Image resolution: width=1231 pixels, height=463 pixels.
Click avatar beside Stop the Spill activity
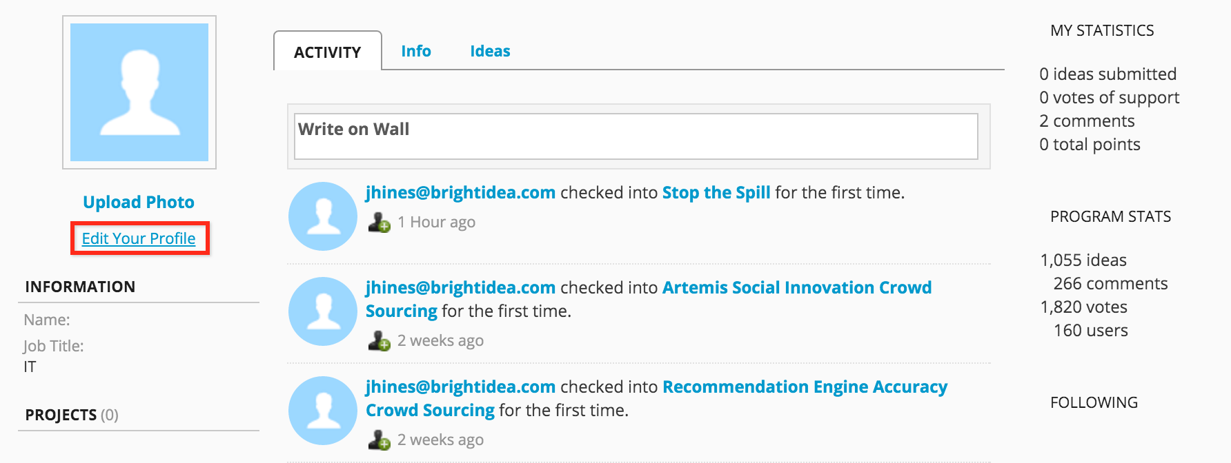(x=323, y=216)
